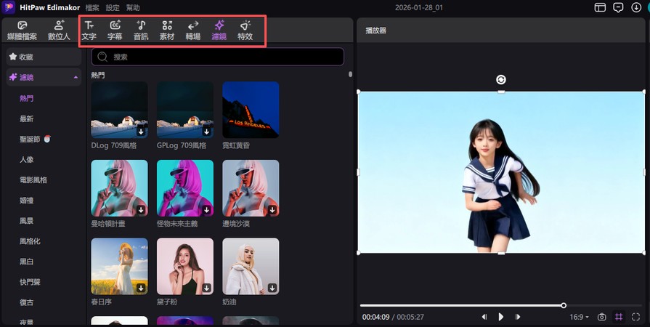Download the 奶油 filter
Viewport: 650px width, 327px height.
click(x=272, y=288)
